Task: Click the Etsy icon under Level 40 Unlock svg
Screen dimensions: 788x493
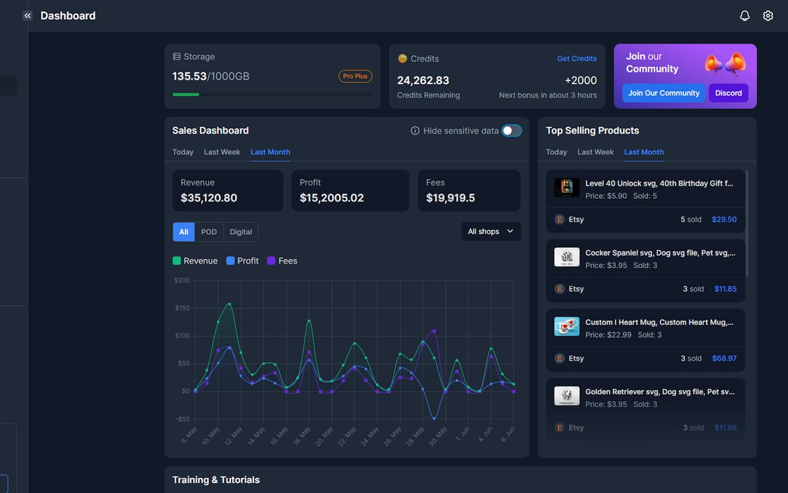Action: [559, 219]
